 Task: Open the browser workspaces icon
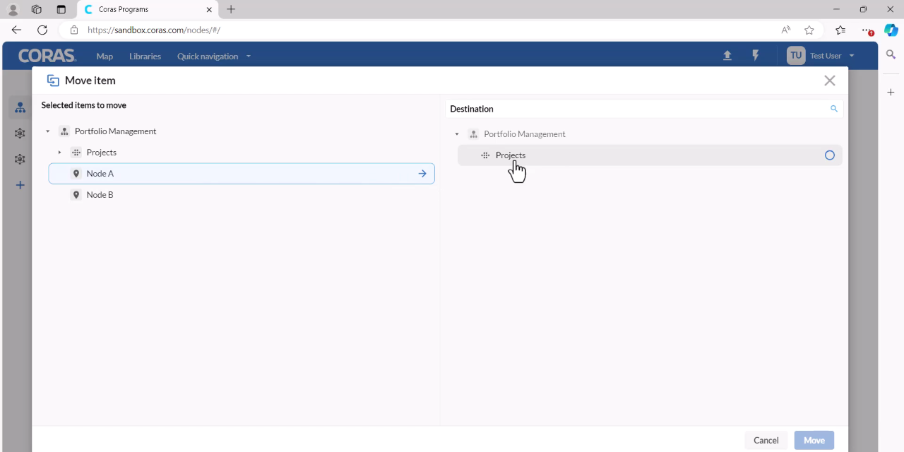[x=37, y=9]
